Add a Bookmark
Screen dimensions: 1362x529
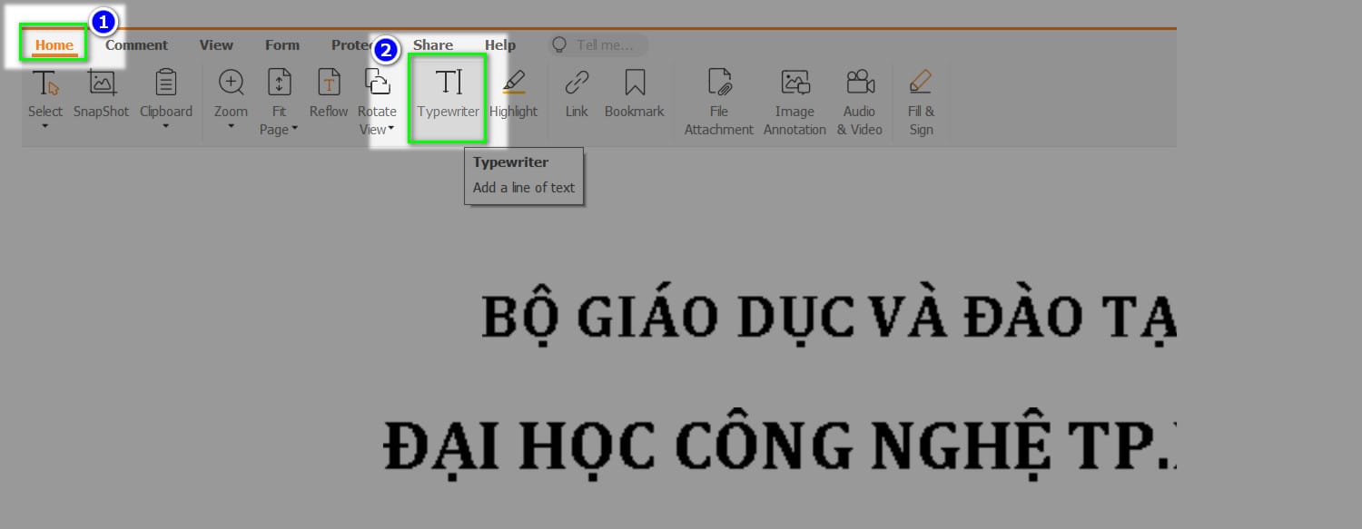click(x=635, y=93)
